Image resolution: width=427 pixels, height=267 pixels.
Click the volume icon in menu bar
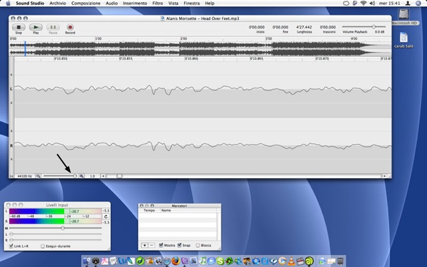(x=372, y=3)
